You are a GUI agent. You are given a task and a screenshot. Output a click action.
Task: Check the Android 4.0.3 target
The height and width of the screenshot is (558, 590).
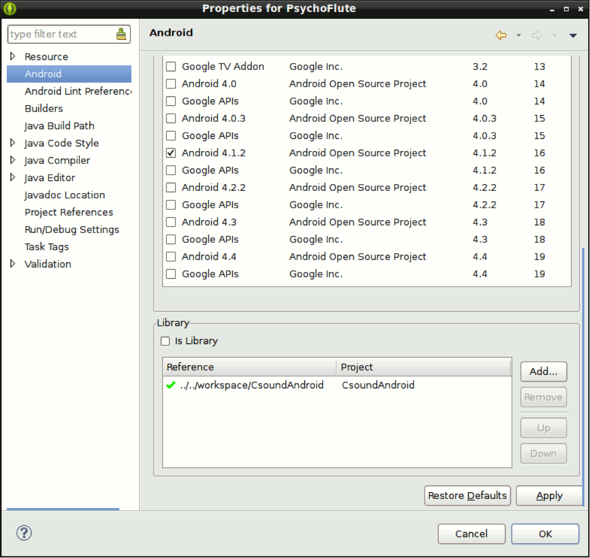[171, 119]
